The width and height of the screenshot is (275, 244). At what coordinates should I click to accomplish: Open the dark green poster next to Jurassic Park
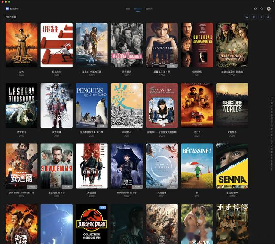(127, 224)
